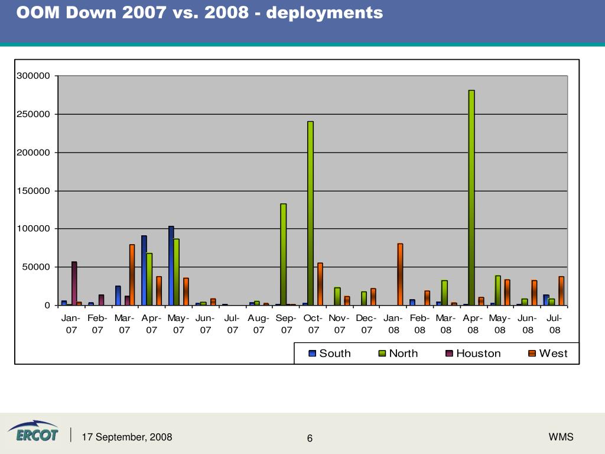Click the green North bar for Sep-07
Screen dimensions: 605x454
click(283, 254)
